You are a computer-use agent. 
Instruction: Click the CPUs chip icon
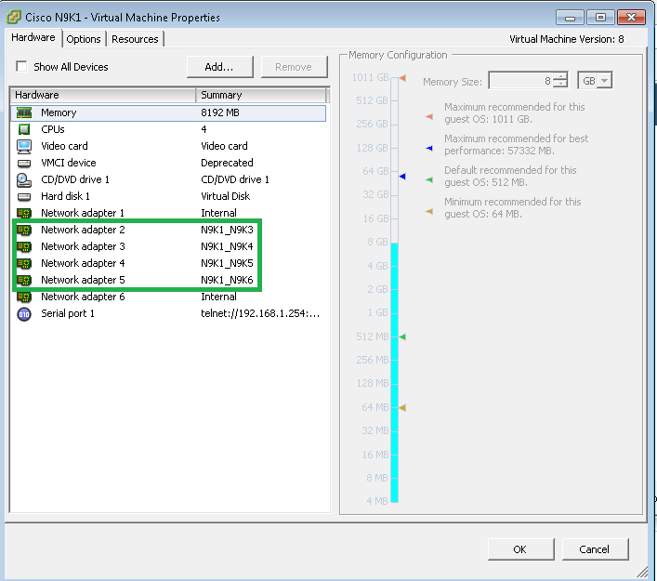[24, 129]
